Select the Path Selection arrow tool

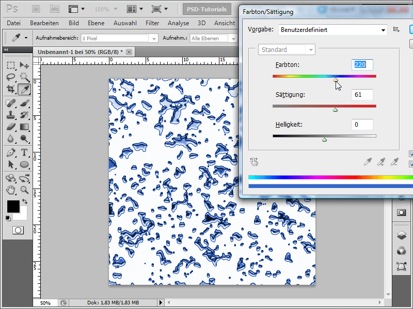click(11, 164)
